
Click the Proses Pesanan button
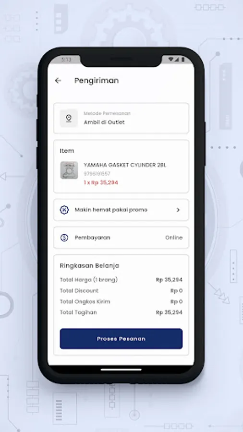pyautogui.click(x=121, y=338)
